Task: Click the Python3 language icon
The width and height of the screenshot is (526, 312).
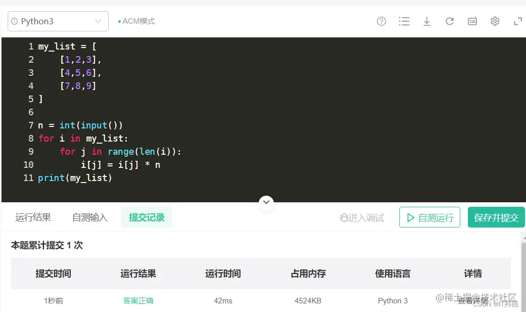Action: 15,21
